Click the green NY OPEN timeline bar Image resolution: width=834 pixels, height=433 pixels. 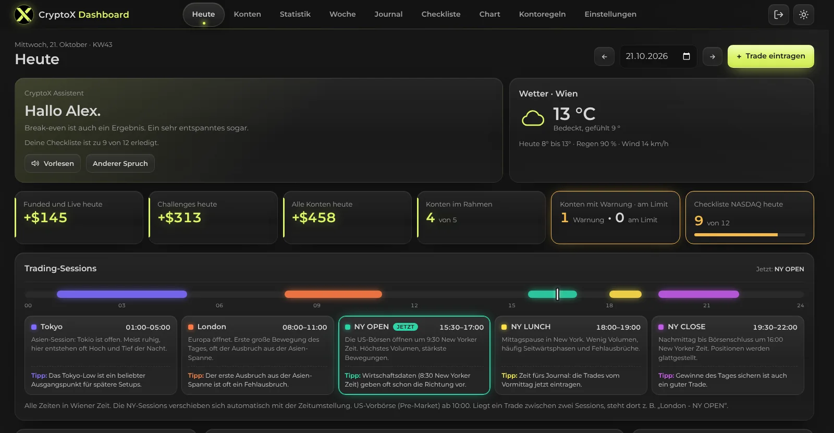pos(553,294)
